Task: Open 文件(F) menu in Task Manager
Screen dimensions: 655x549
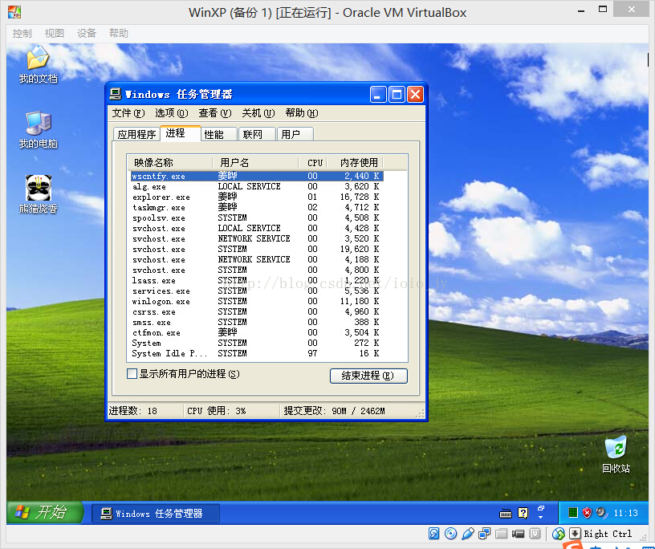Action: click(128, 113)
